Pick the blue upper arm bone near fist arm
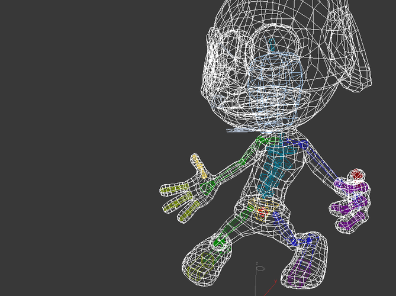The height and width of the screenshot is (296, 396). point(321,160)
